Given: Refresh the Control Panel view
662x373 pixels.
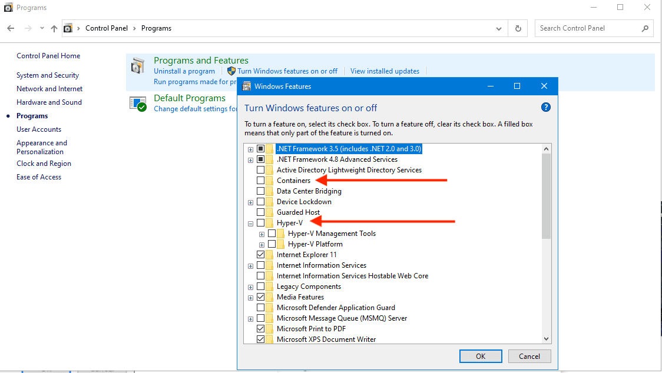Looking at the screenshot, I should [518, 28].
